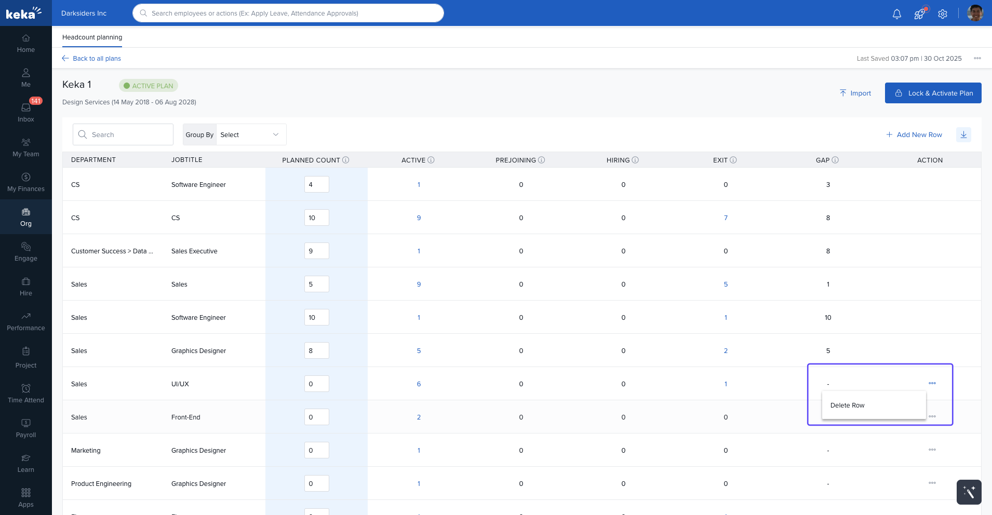This screenshot has height=515, width=992.
Task: Open more options next to Last Saved
Action: point(977,59)
